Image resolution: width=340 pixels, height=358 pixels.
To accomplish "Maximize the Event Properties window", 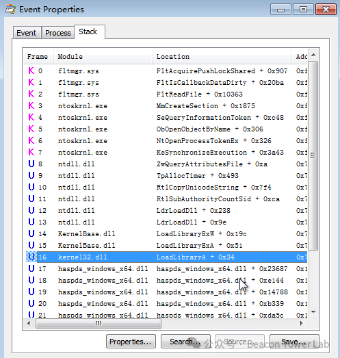I will [303, 10].
